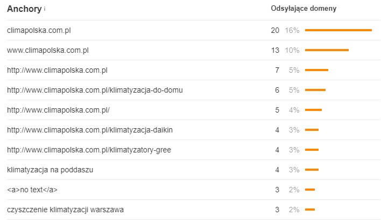Click the referring domains count 20
Image resolution: width=381 pixels, height=223 pixels.
coord(275,30)
